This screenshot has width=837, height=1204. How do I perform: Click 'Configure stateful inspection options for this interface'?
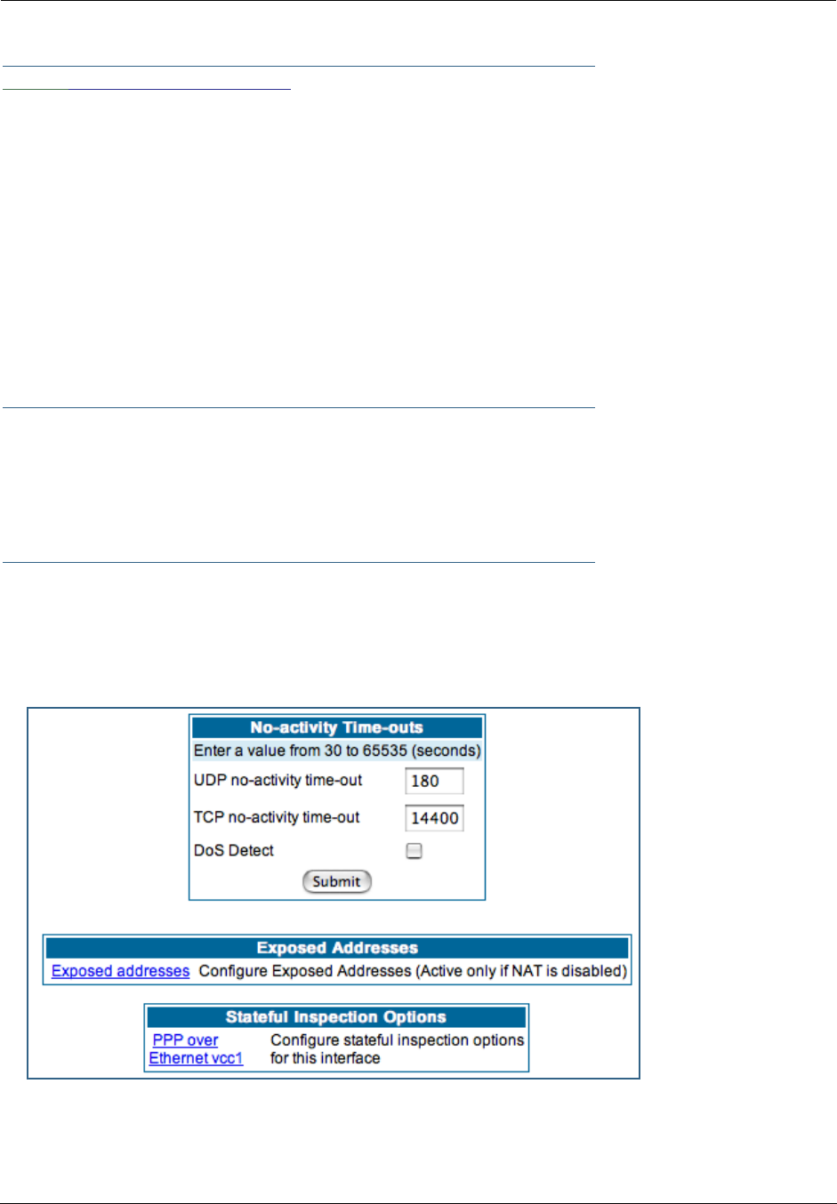(x=398, y=1049)
